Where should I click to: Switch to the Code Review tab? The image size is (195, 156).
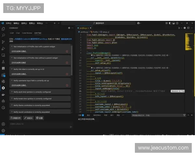(27, 33)
